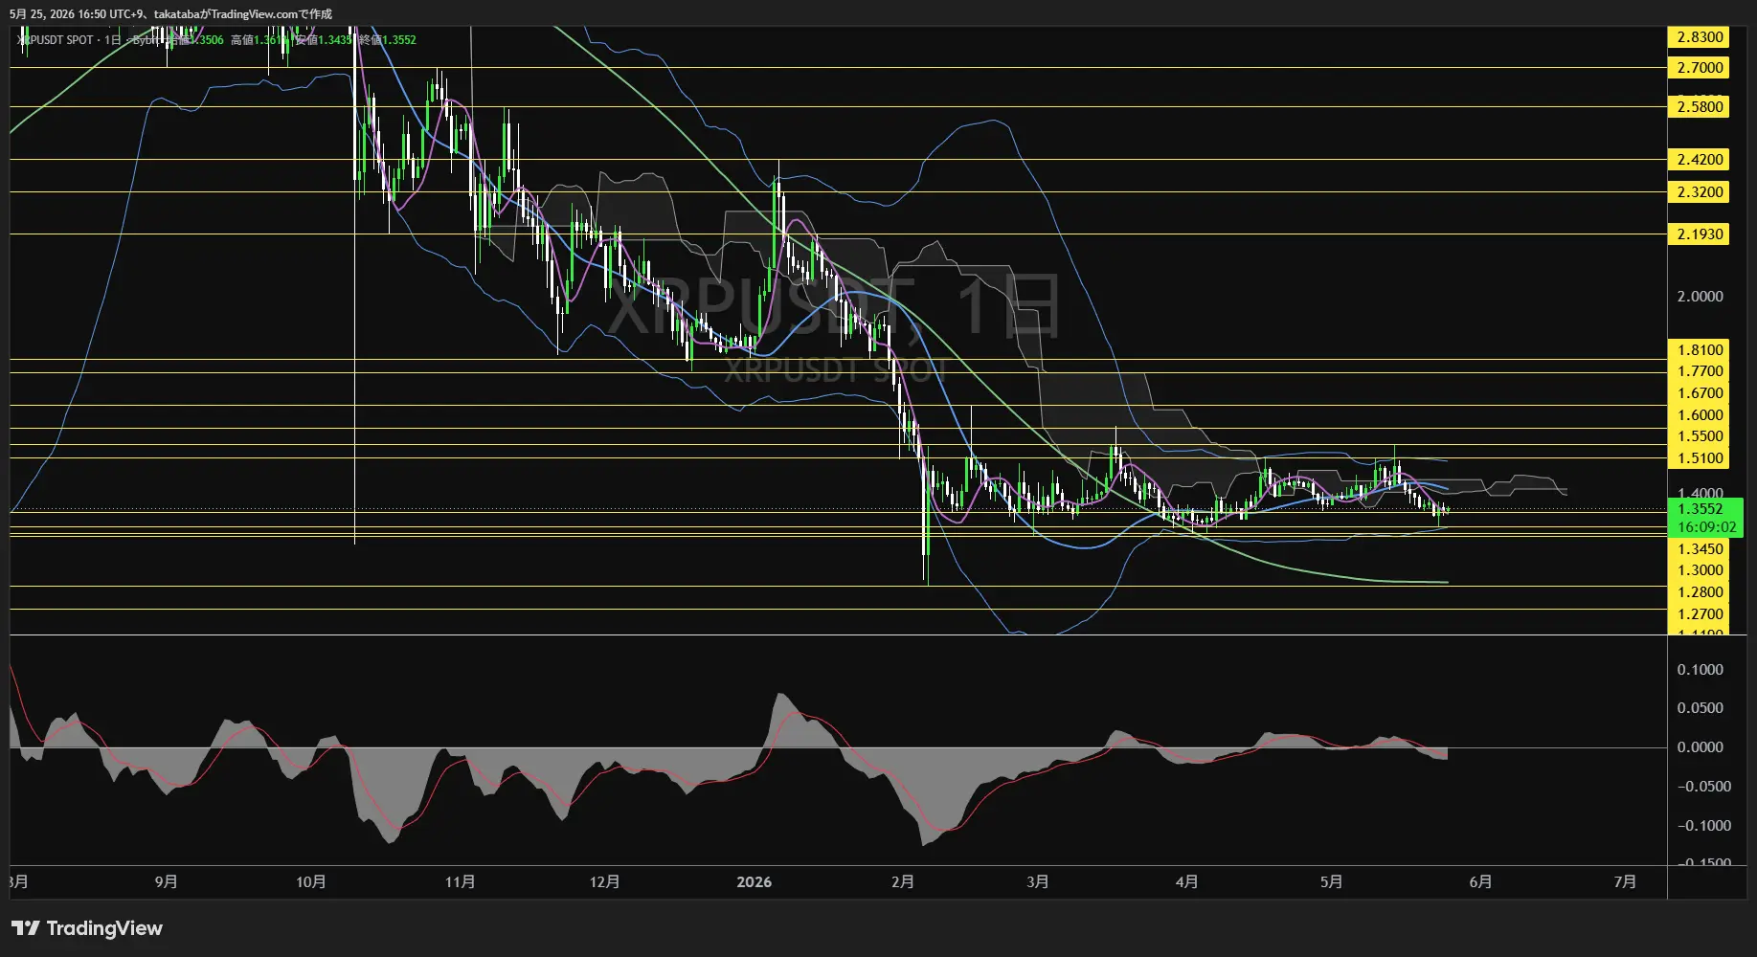Select the 2.4200 price level label

(1700, 160)
